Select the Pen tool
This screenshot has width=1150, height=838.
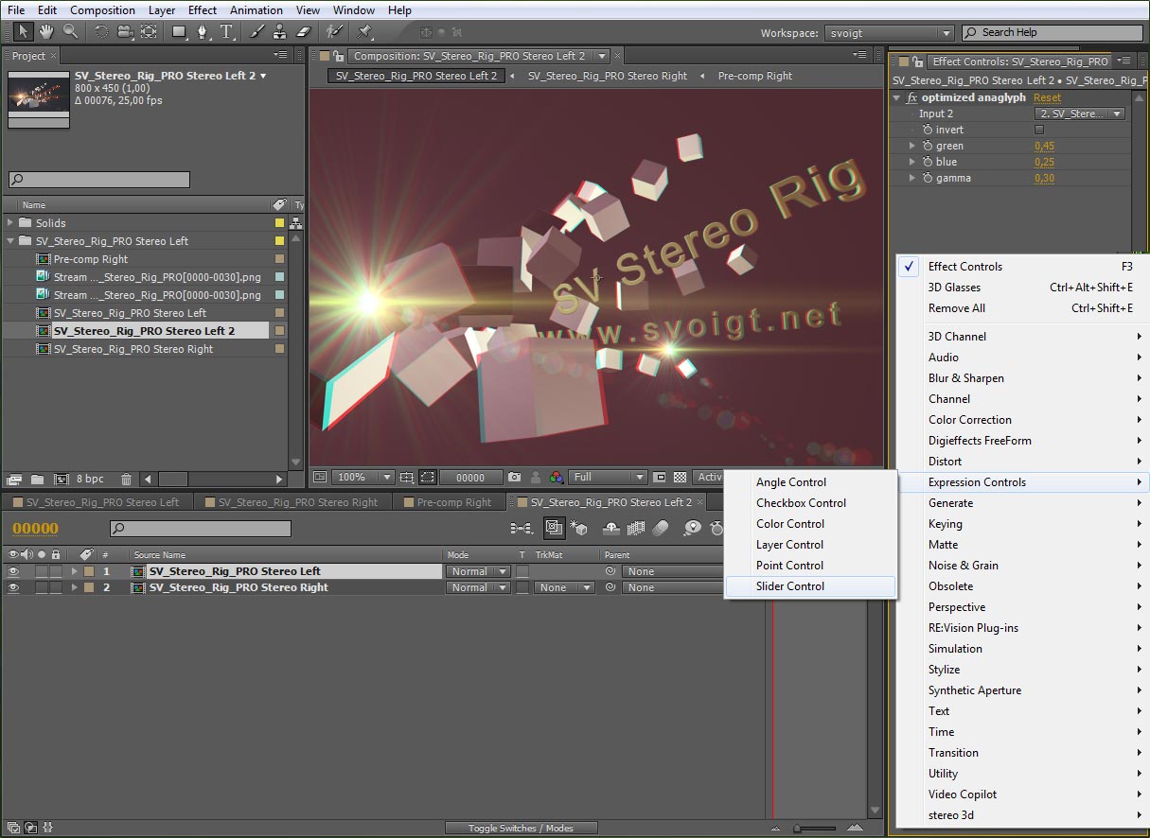click(203, 31)
